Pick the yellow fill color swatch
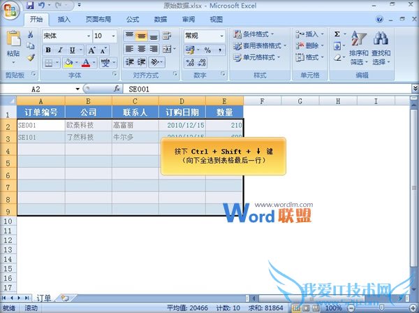This screenshot has width=419, height=313. click(68, 63)
